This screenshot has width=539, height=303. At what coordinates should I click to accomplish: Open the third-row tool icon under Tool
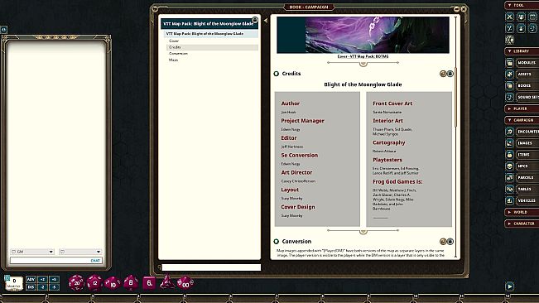(509, 40)
